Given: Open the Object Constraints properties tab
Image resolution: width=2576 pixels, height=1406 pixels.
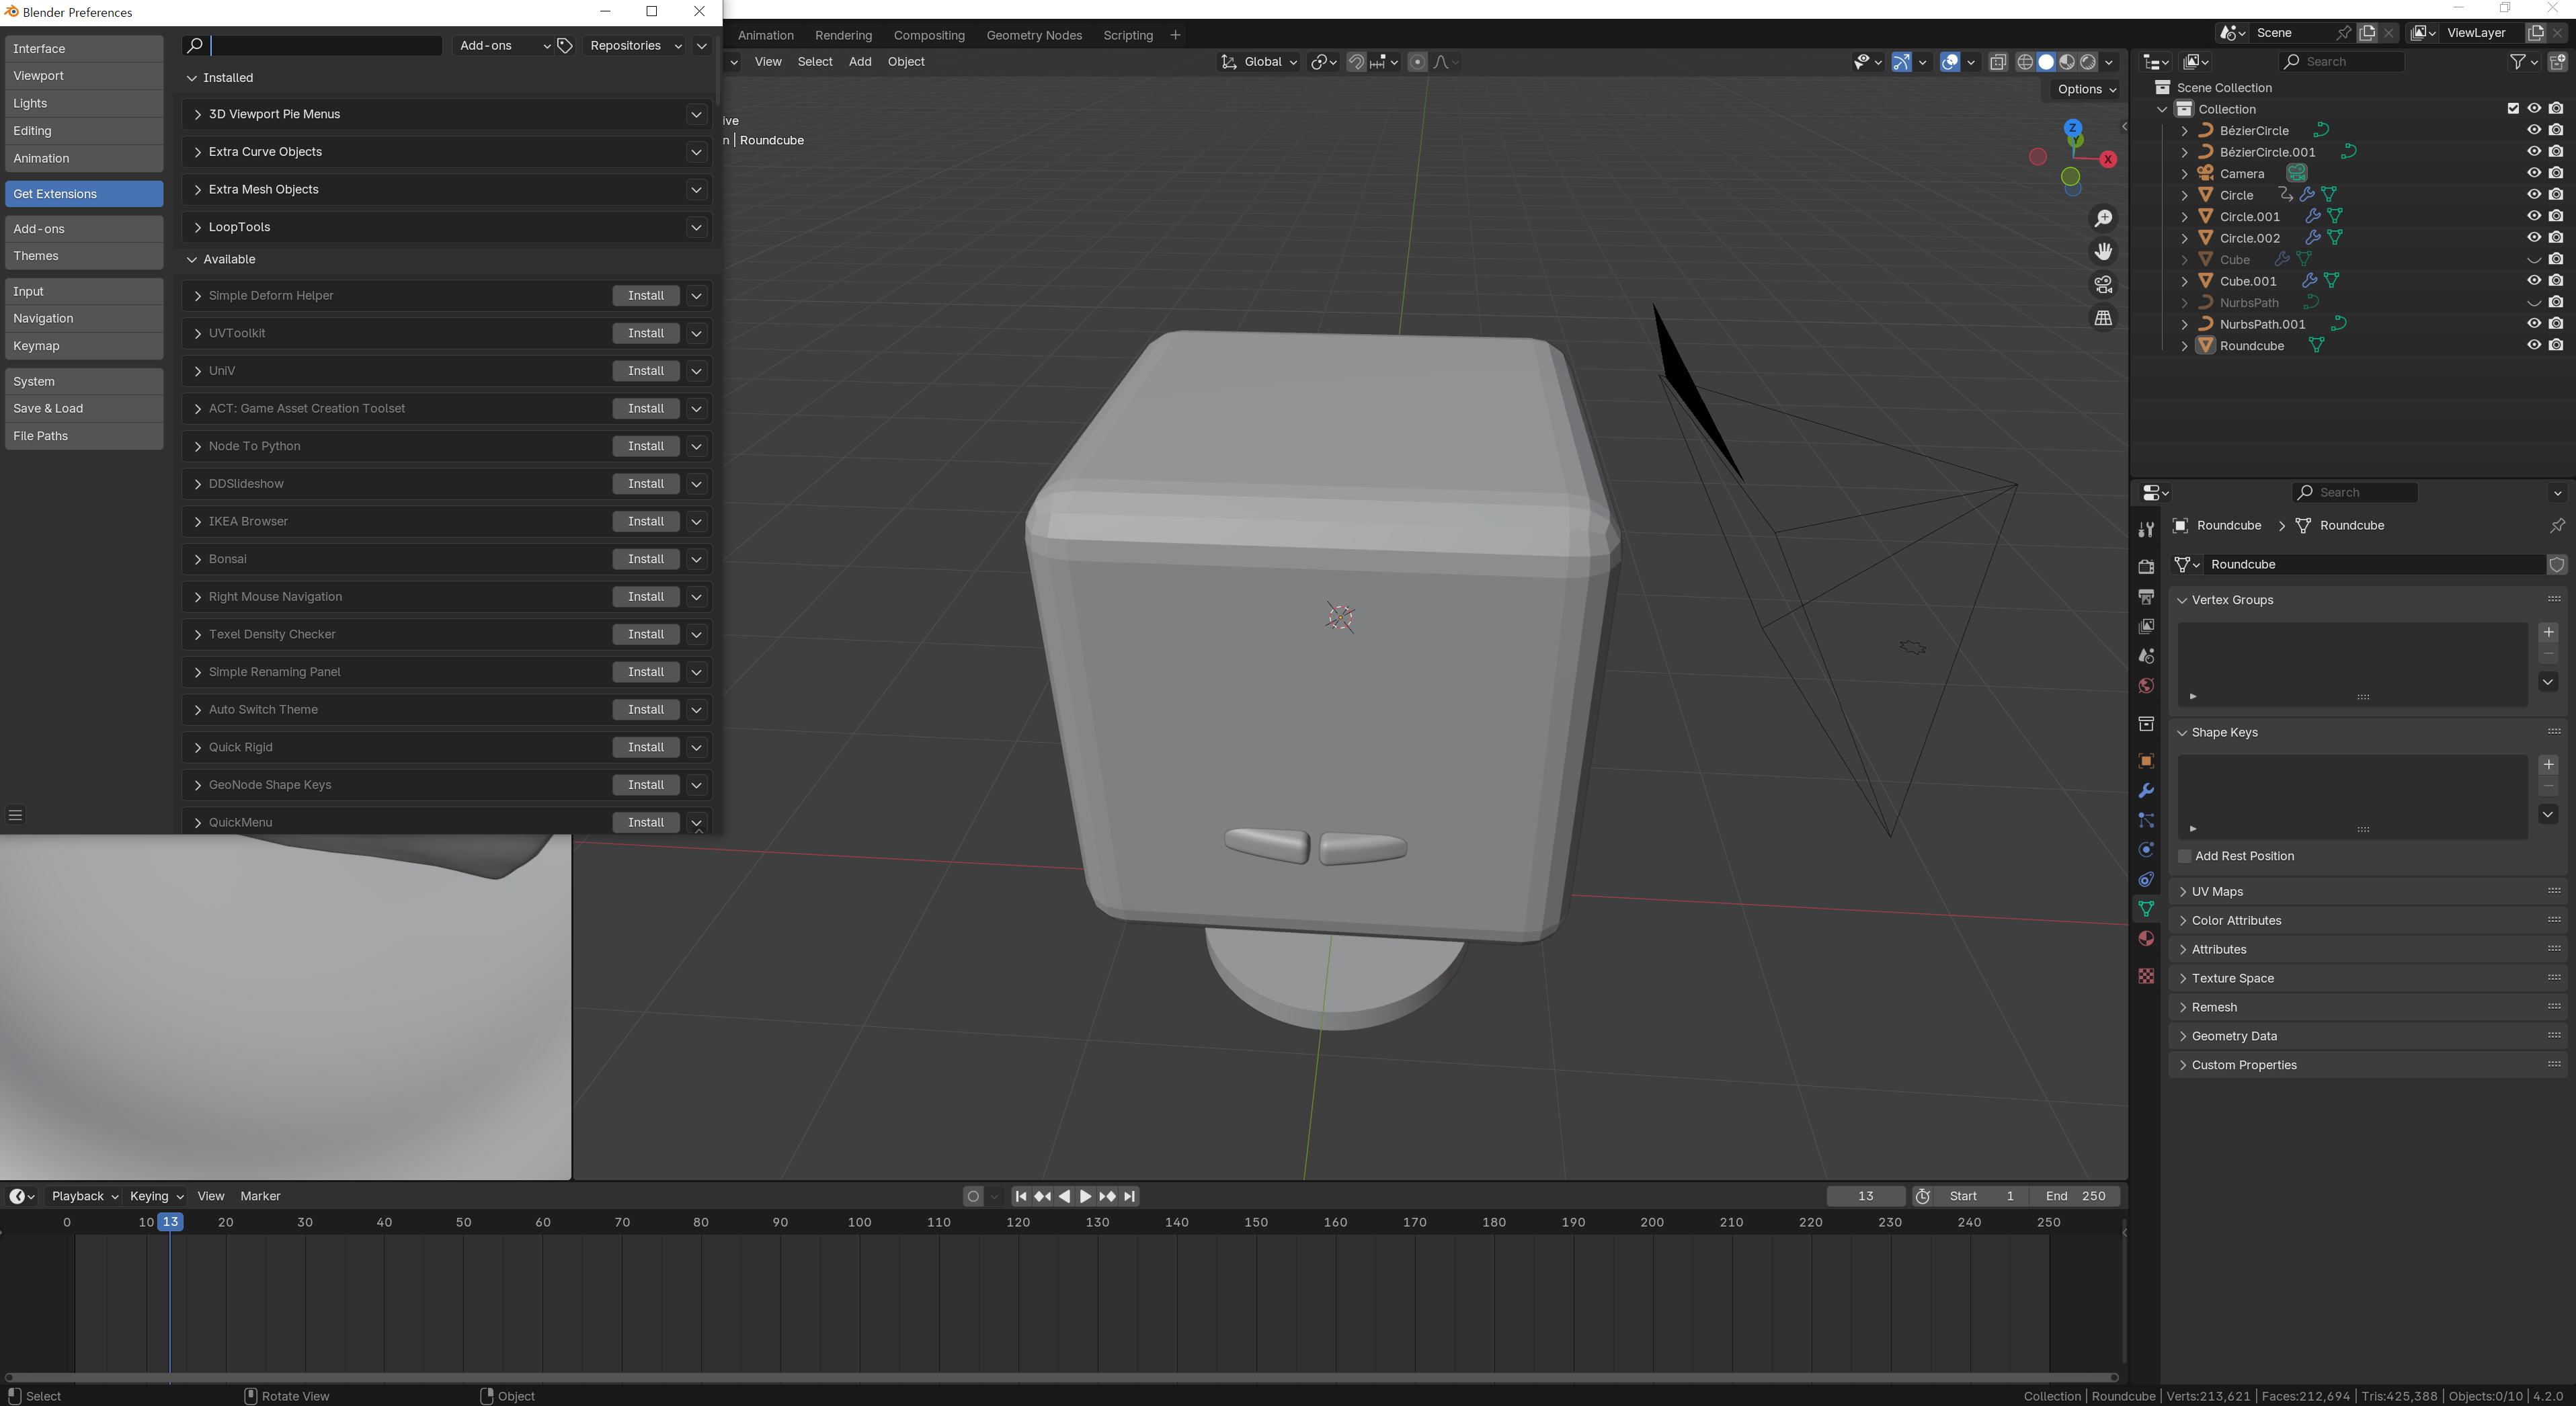Looking at the screenshot, I should pyautogui.click(x=2146, y=879).
